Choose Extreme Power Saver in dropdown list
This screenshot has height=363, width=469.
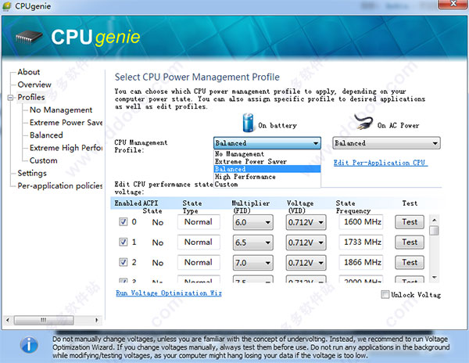pos(267,162)
